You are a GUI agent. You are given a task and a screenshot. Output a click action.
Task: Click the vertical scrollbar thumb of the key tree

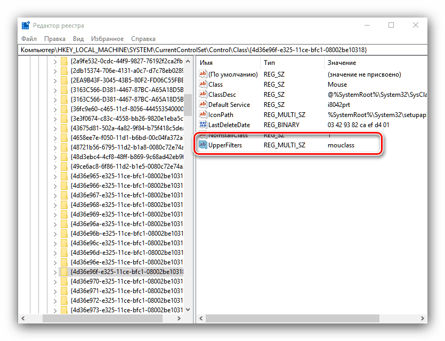[x=188, y=105]
